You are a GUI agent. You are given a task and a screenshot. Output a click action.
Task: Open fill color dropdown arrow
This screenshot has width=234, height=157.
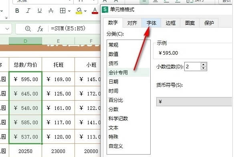[85, 11]
